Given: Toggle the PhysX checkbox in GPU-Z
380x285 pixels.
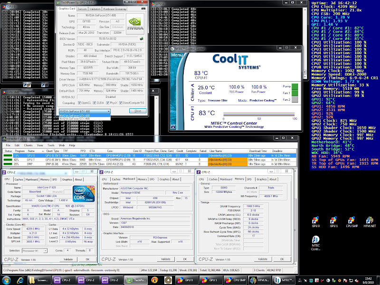Looking at the screenshot, I should coord(108,103).
